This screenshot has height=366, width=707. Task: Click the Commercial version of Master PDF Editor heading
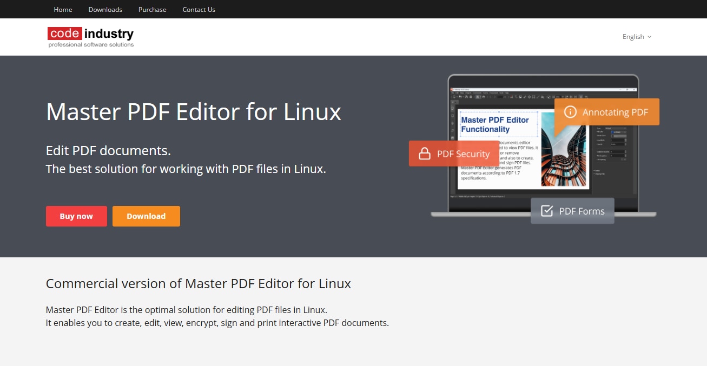tap(199, 283)
